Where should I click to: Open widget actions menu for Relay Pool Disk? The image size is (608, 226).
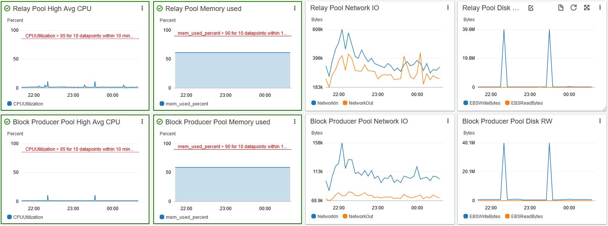click(x=600, y=8)
